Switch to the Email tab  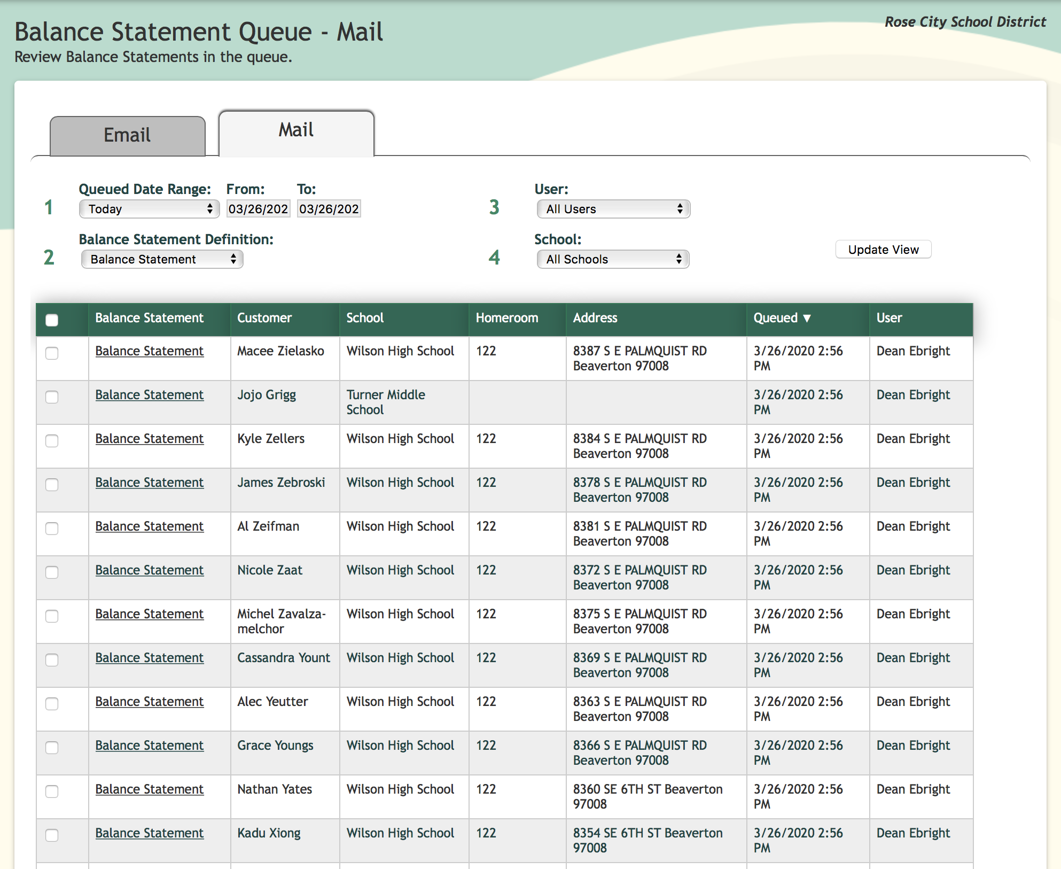pos(127,136)
